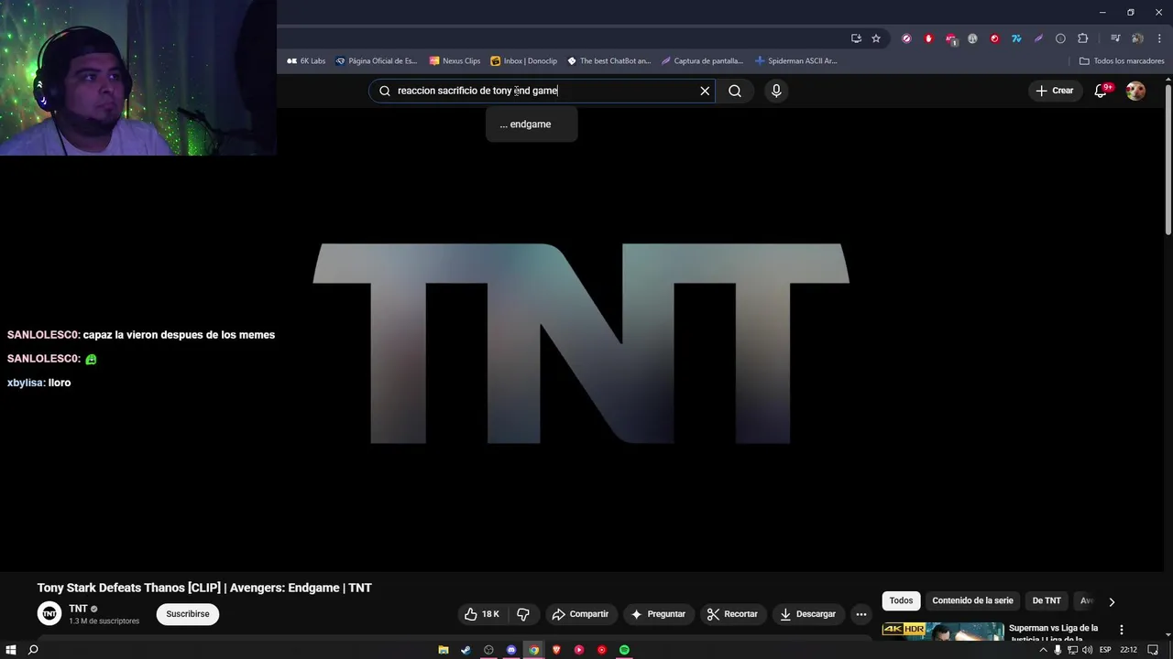Bookmark this page with the star icon
The height and width of the screenshot is (659, 1173).
pos(876,38)
